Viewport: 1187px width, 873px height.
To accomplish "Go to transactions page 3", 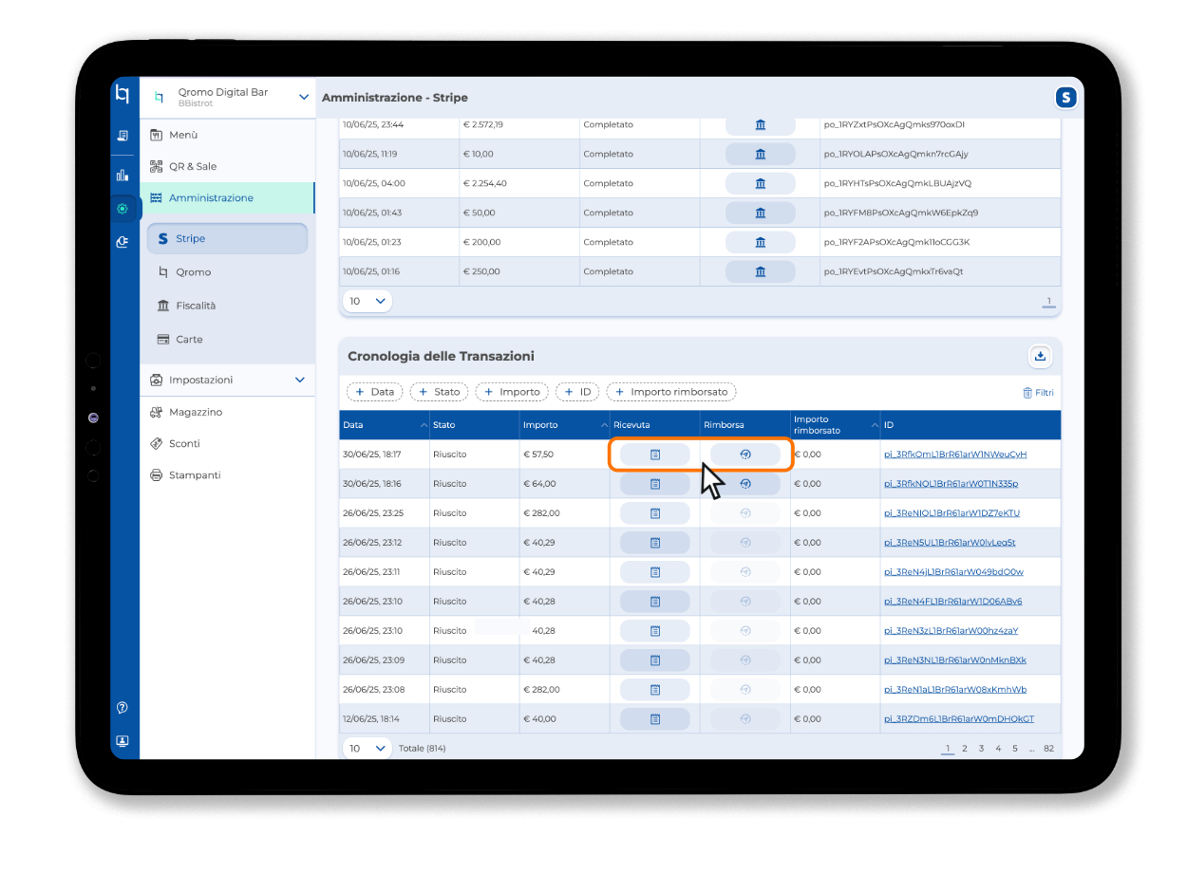I will (x=982, y=749).
